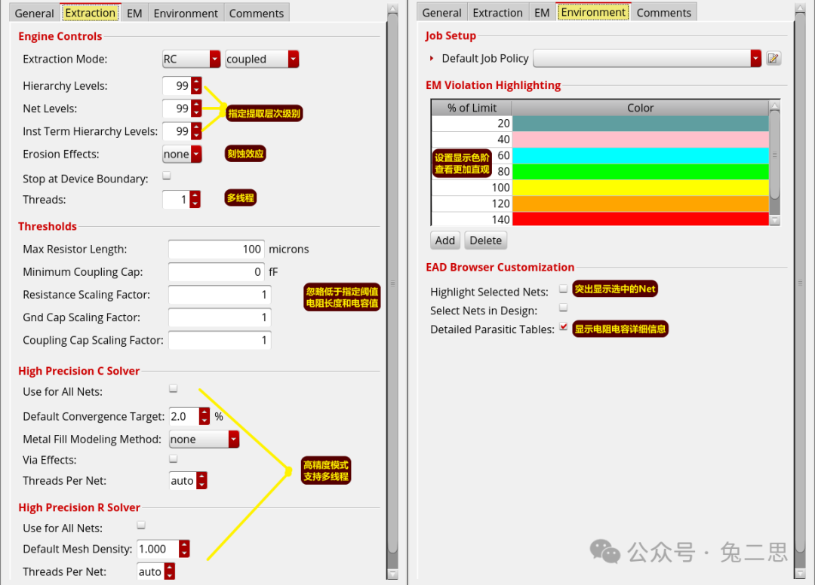
Task: Click the Hierarchy Levels spinner arrows
Action: pyautogui.click(x=196, y=87)
